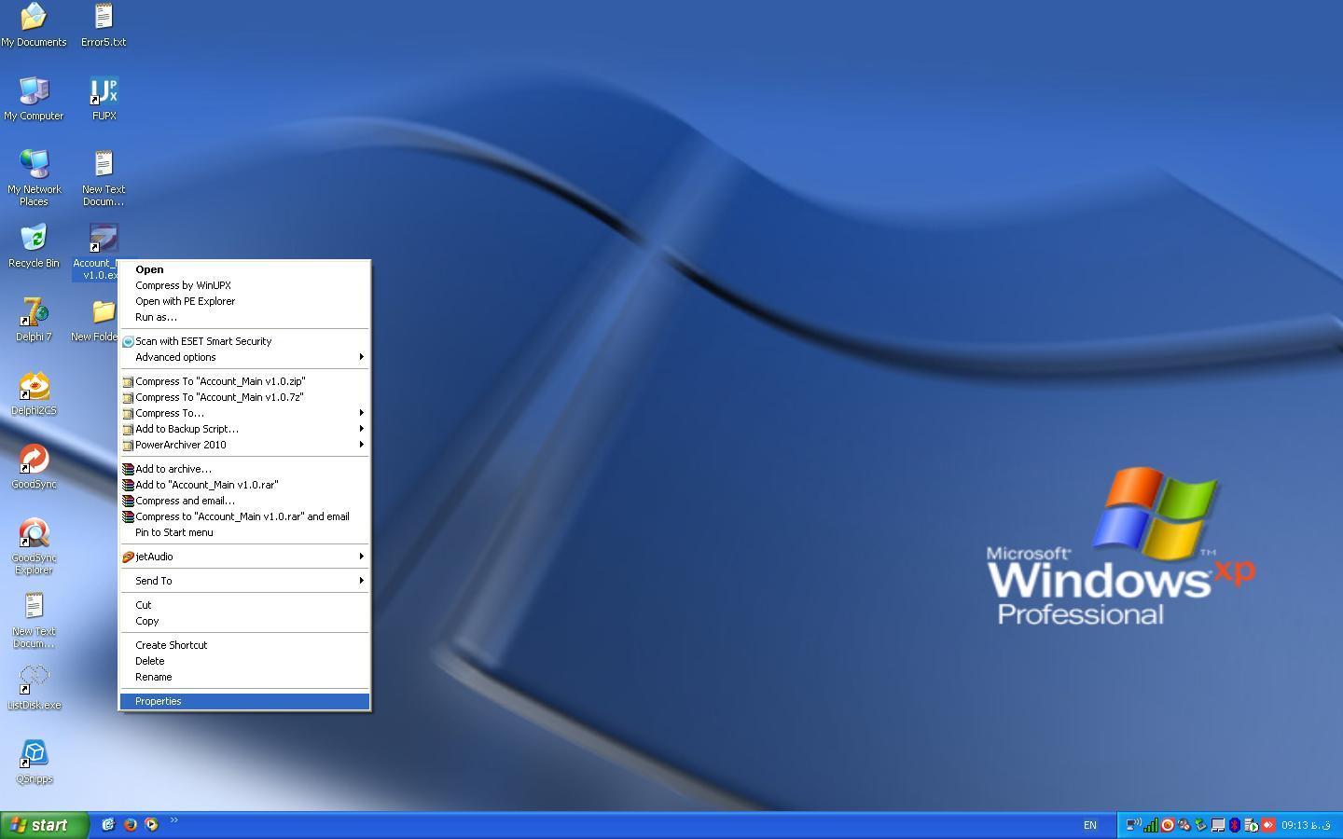
Task: Choose Create Shortcut in context menu
Action: [x=171, y=645]
